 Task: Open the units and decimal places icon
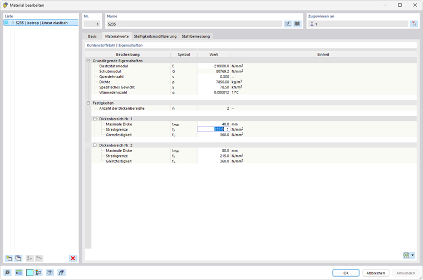click(x=18, y=272)
